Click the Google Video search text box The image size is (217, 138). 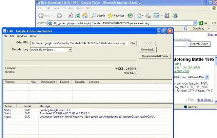180,44
